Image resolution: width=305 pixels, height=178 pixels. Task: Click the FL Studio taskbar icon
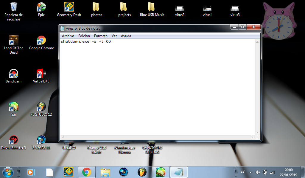tap(142, 172)
